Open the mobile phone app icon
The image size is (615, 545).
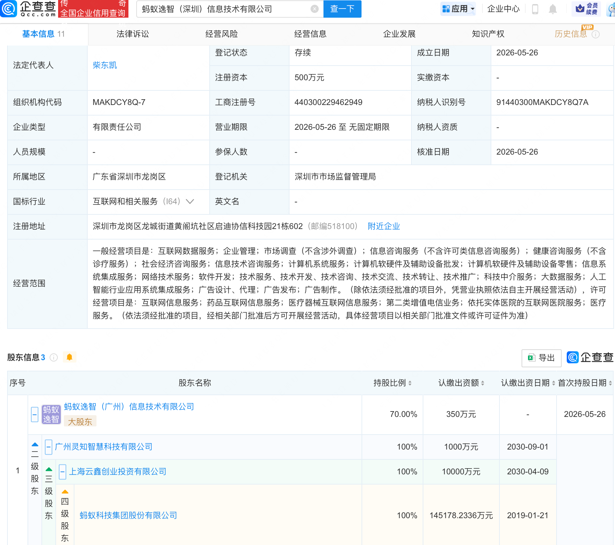535,9
